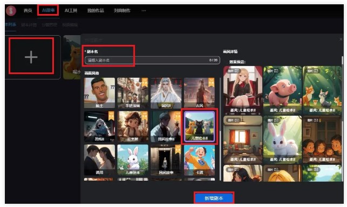Open the 首页 home tab

click(x=28, y=10)
